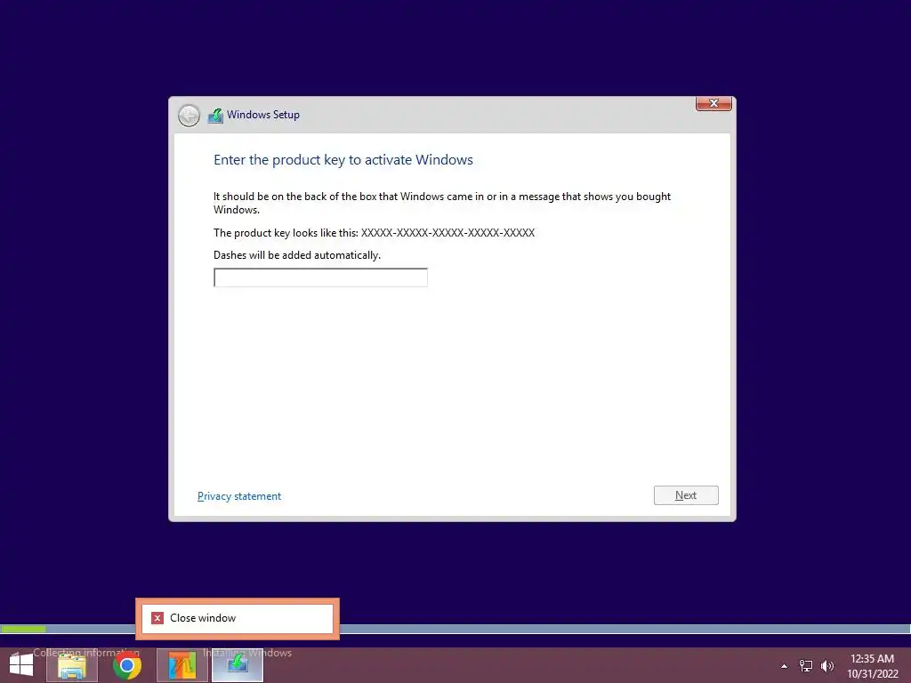This screenshot has width=911, height=683.
Task: Show hidden system tray icons
Action: [x=785, y=666]
